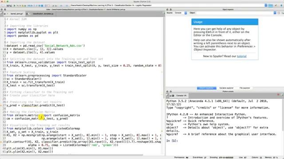Click the 'Social_Network_Ads.csv' string in the code
284x159 pixels.
64,45
